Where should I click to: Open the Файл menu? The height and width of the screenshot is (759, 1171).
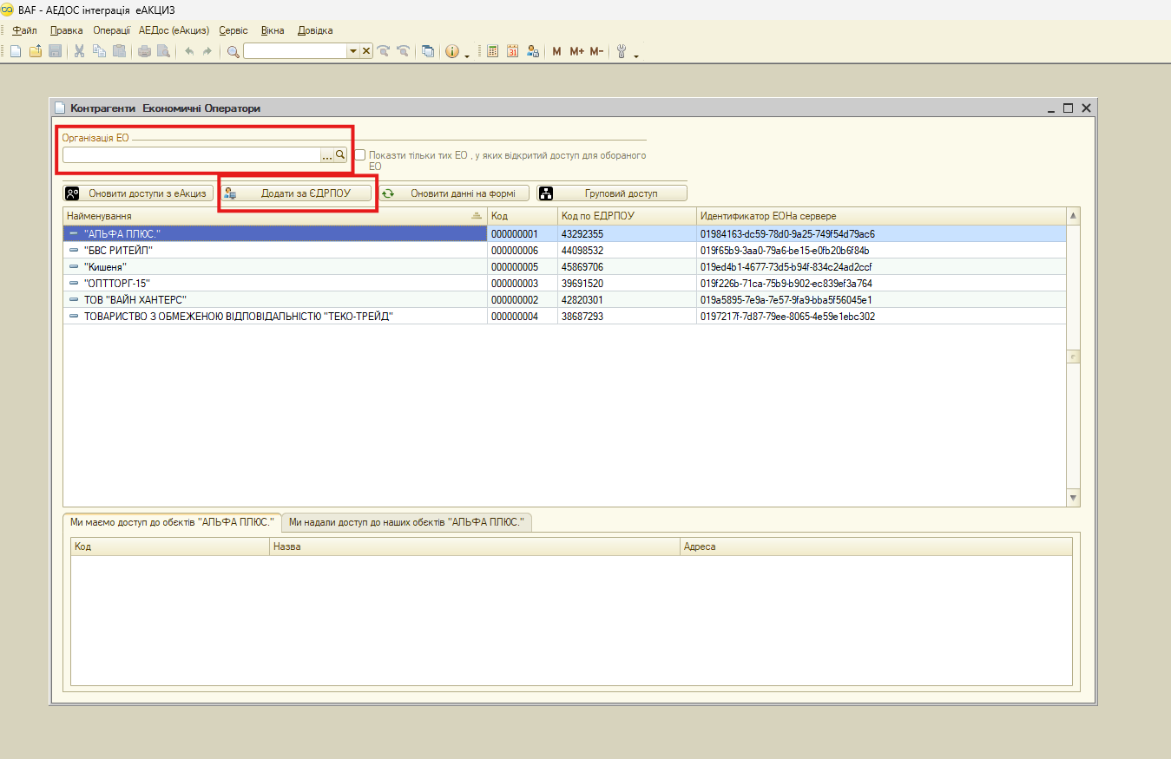[x=25, y=30]
